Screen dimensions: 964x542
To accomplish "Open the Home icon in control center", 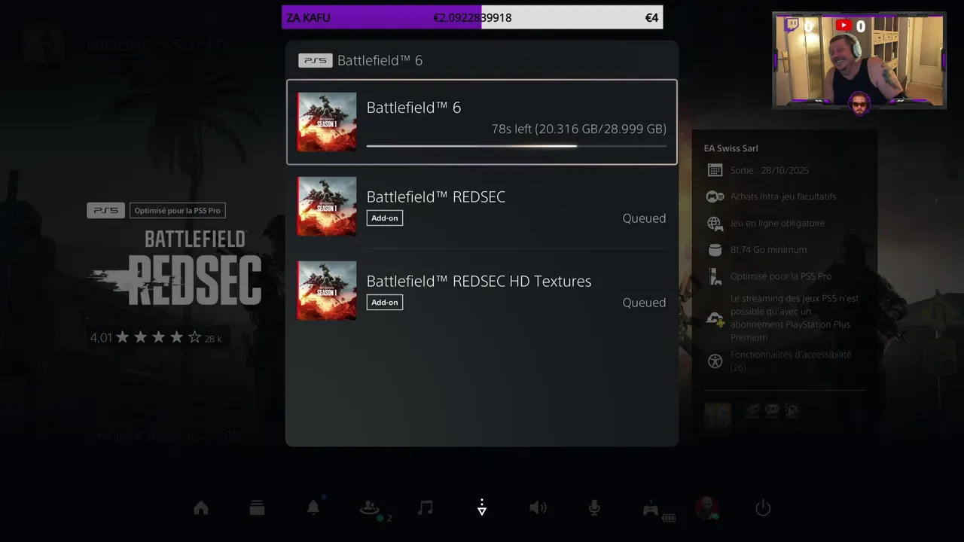I will point(201,508).
